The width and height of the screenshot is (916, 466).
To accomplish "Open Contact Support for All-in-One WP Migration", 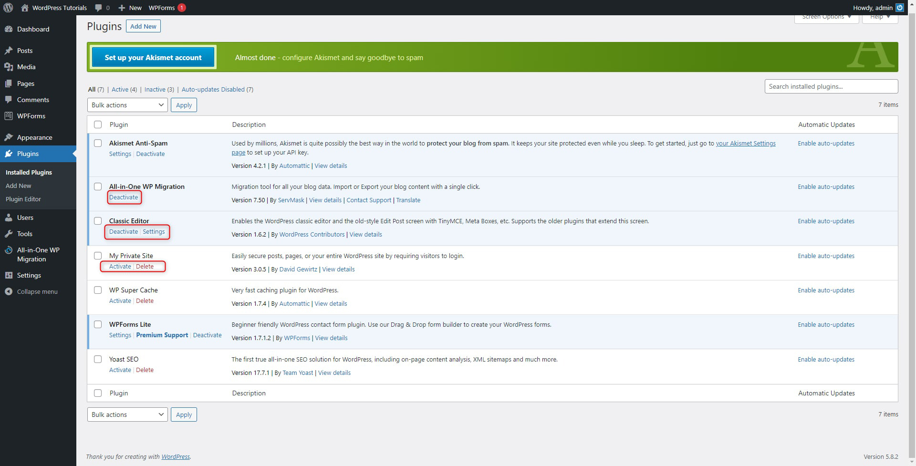I will [x=369, y=200].
